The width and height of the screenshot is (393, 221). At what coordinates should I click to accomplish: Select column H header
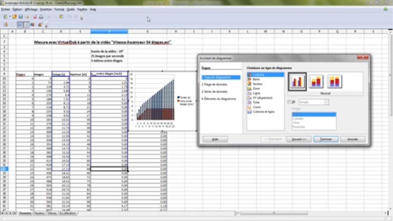click(176, 31)
